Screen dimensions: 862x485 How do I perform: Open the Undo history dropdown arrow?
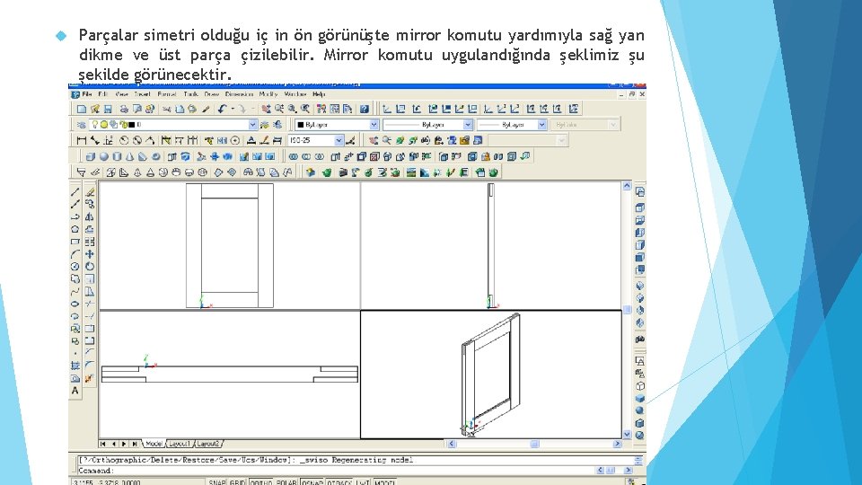coord(233,109)
